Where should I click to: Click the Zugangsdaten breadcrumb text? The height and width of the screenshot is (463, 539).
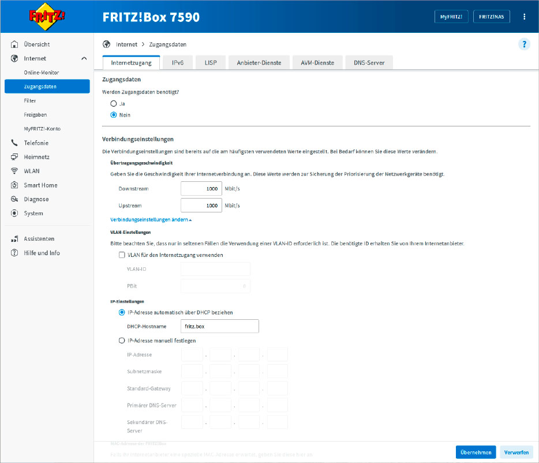(168, 44)
